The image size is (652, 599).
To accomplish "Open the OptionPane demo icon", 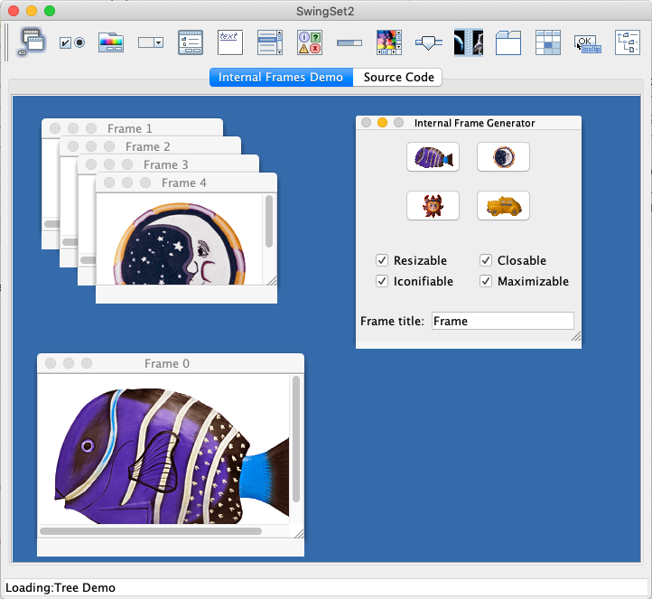I will 310,42.
